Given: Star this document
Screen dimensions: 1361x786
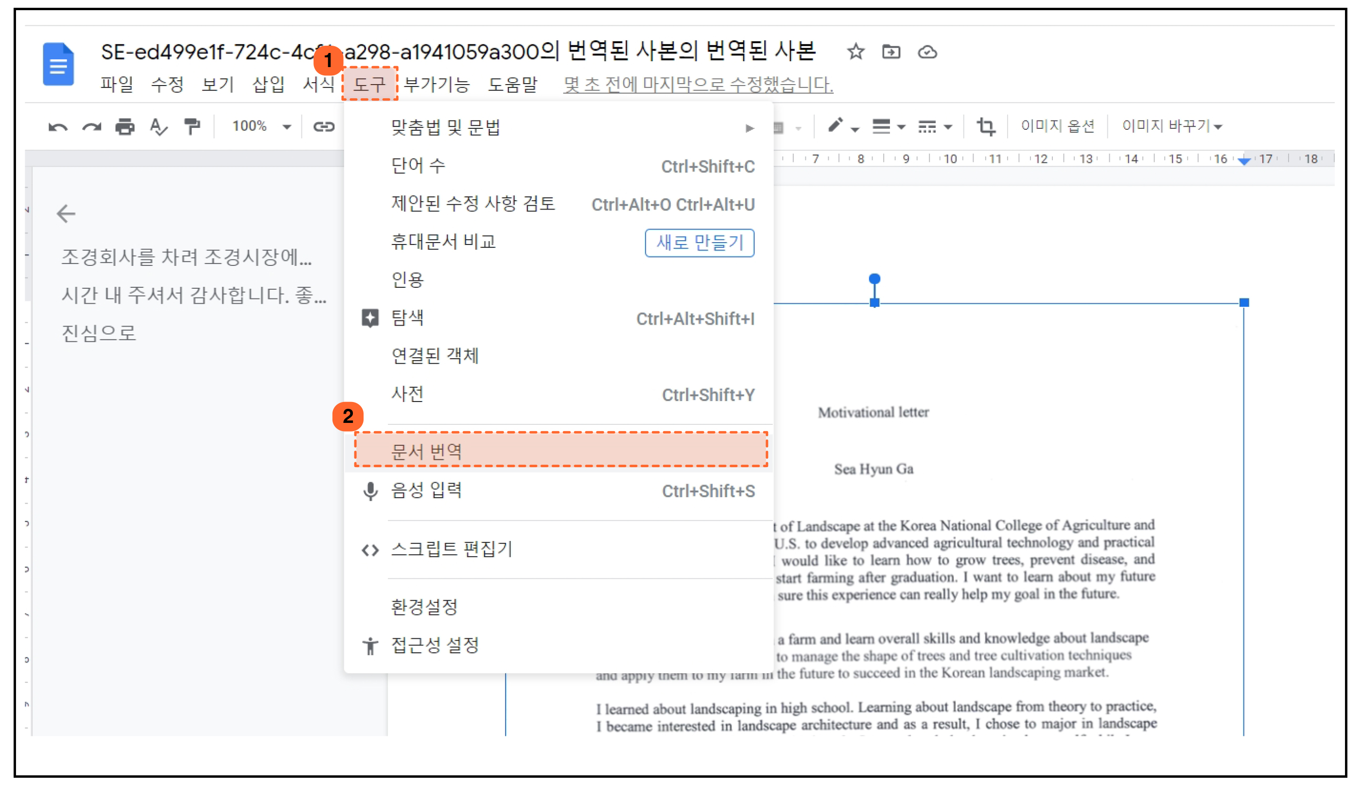Looking at the screenshot, I should pos(855,52).
